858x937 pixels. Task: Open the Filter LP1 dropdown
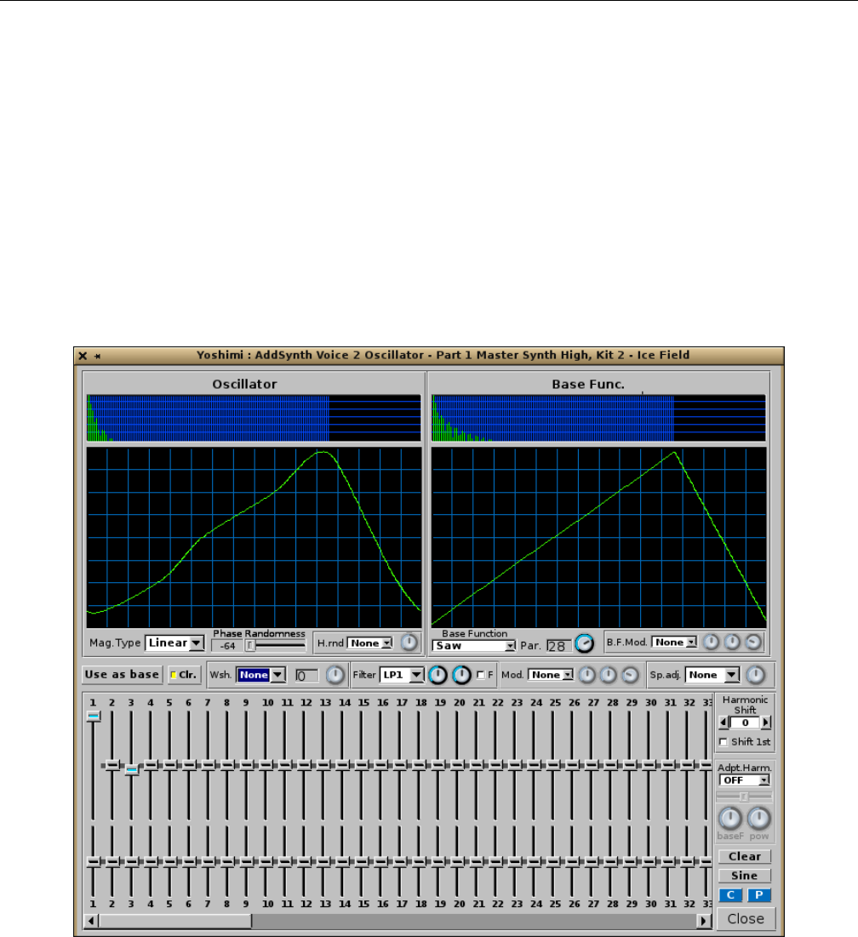(x=402, y=675)
